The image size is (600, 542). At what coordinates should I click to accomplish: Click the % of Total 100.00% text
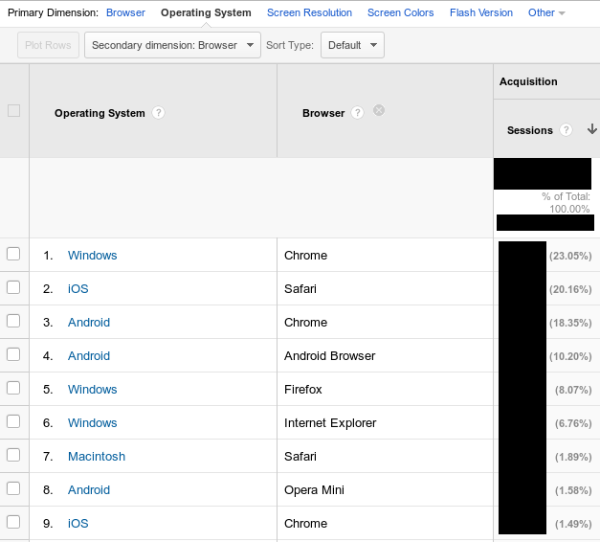click(x=566, y=203)
